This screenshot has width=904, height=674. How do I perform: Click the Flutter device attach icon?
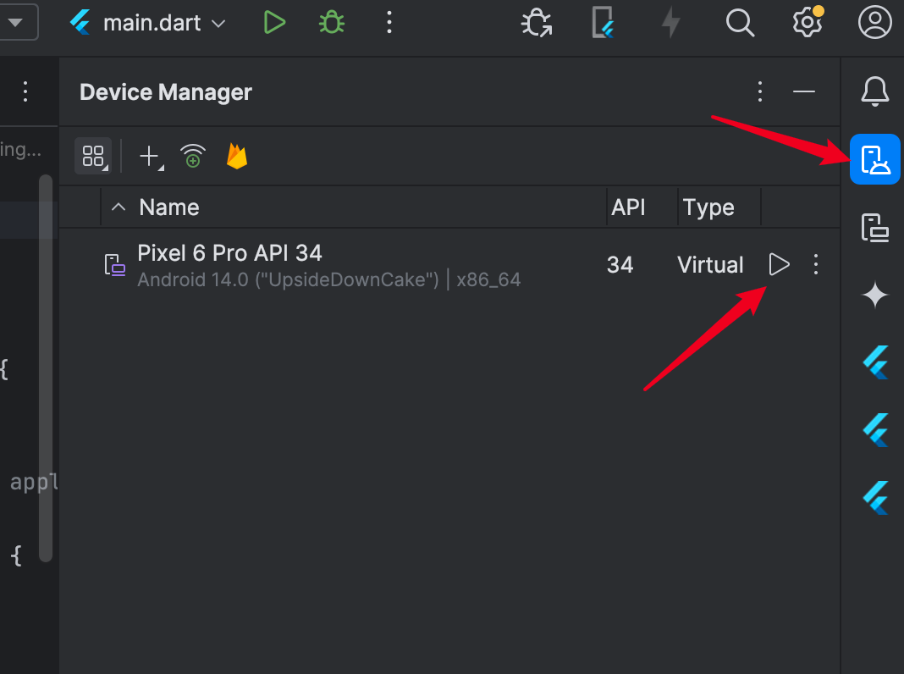click(x=603, y=23)
